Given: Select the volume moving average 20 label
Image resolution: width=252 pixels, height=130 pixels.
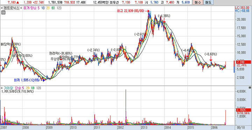Looking at the screenshot, I should [x=28, y=88].
